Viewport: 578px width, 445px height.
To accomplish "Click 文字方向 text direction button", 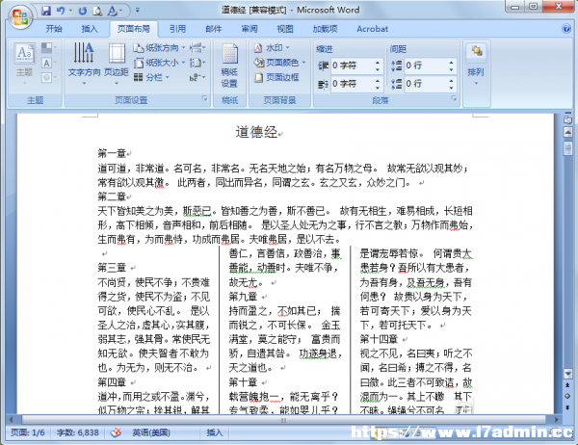I will [84, 65].
